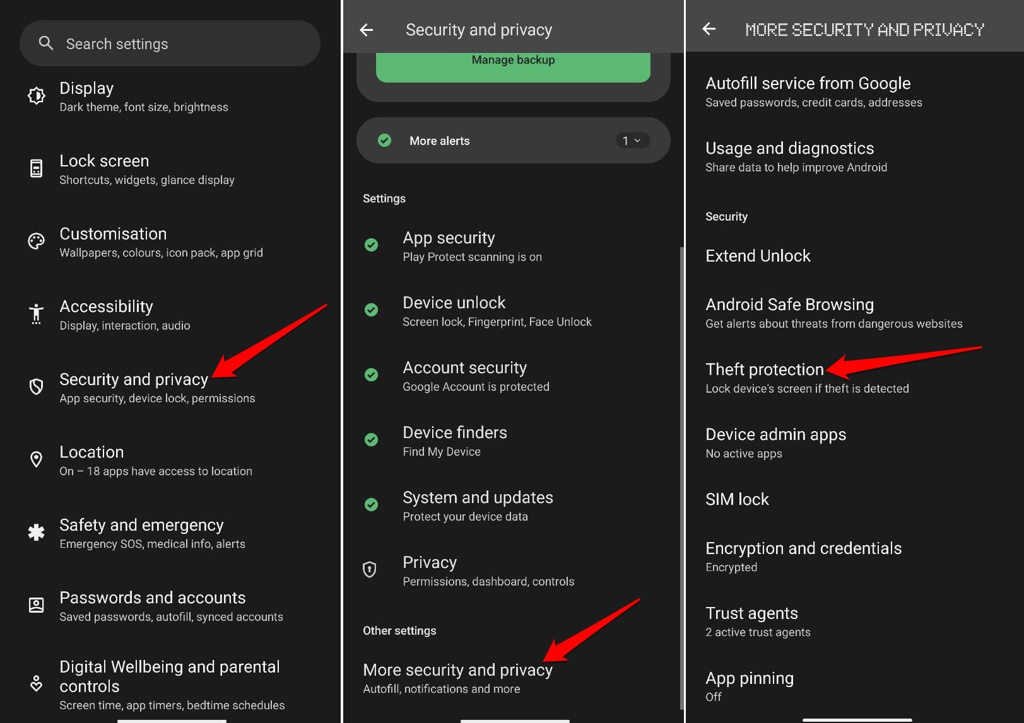1024x723 pixels.
Task: Open Device admin apps
Action: (x=855, y=442)
